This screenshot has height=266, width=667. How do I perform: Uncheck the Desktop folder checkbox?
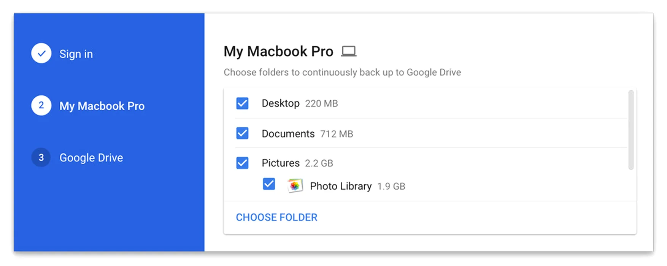242,103
